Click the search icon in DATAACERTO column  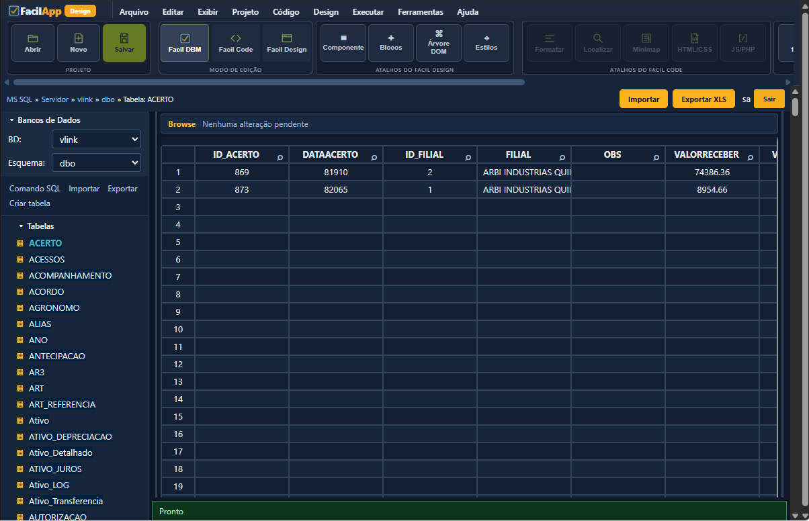[x=374, y=157]
